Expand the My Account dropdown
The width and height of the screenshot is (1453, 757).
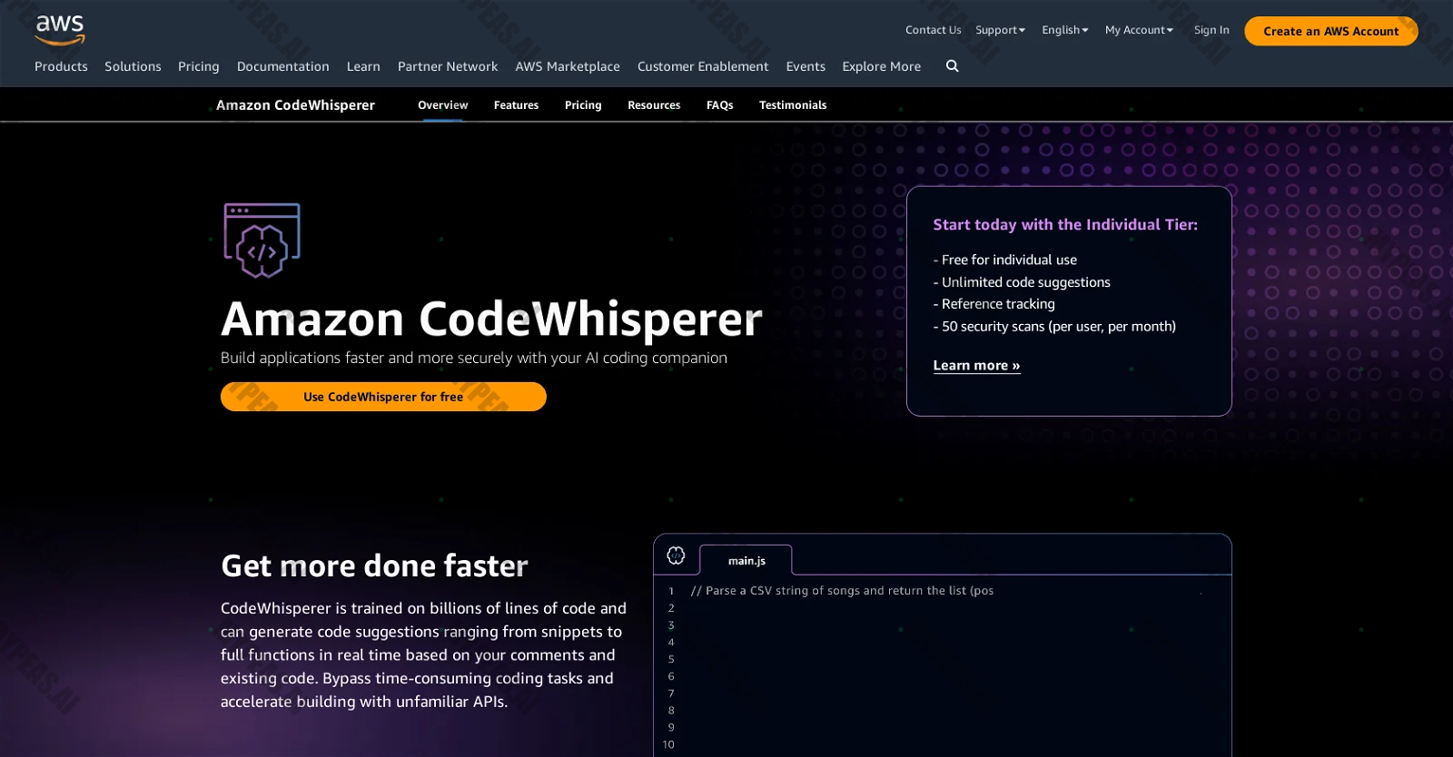coord(1139,30)
